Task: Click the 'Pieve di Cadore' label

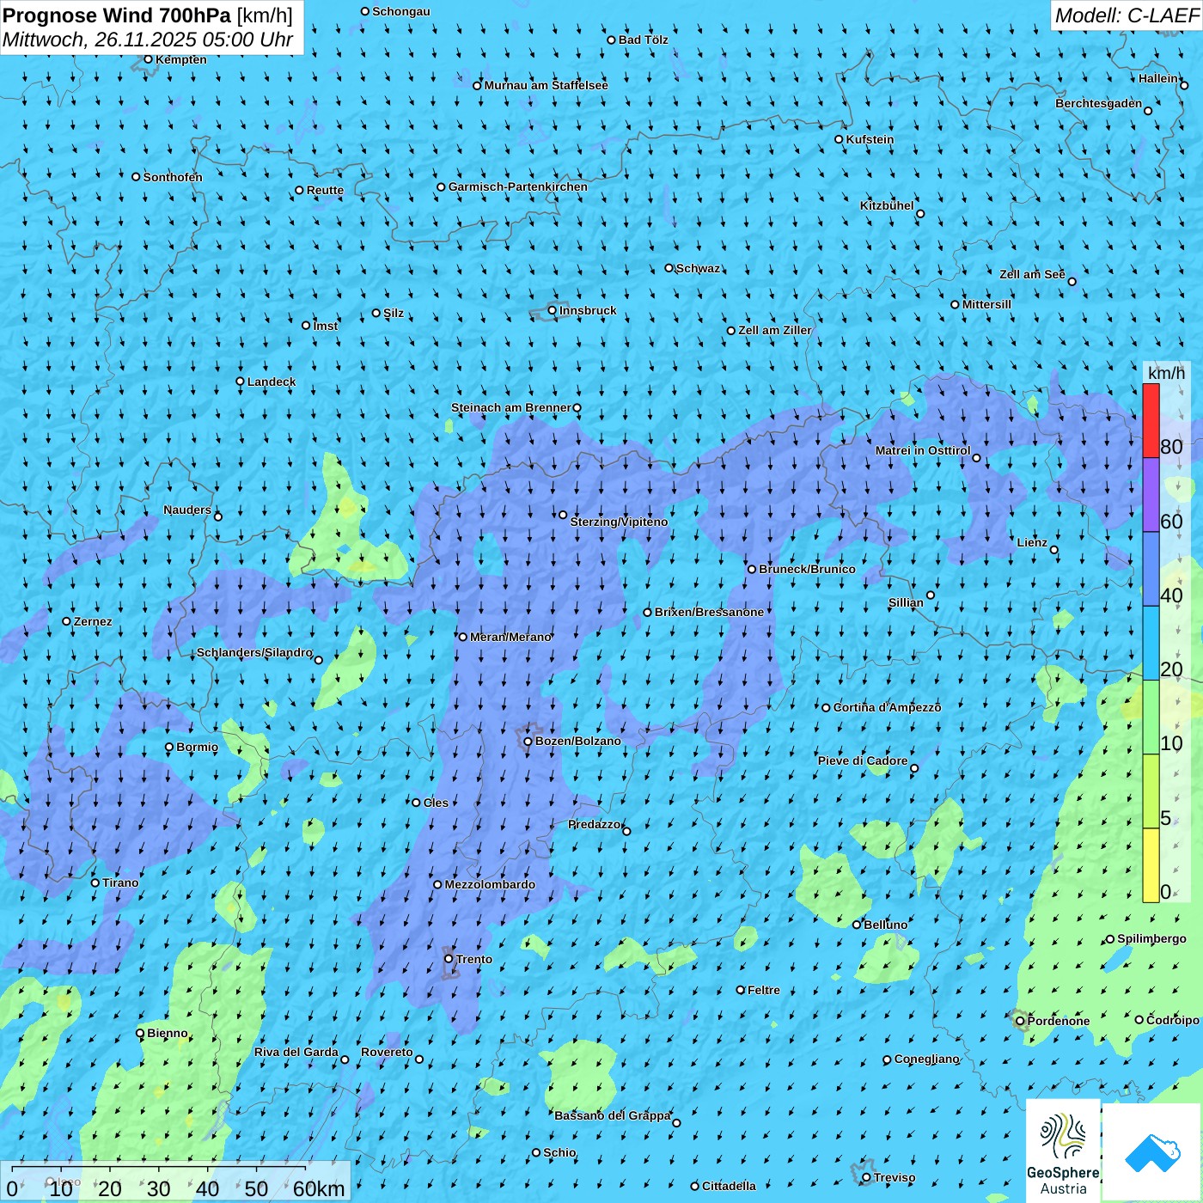Action: pyautogui.click(x=863, y=760)
